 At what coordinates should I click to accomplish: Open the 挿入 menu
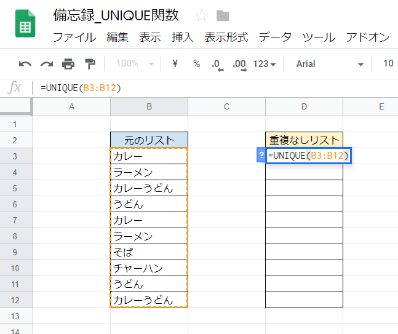[x=183, y=38]
